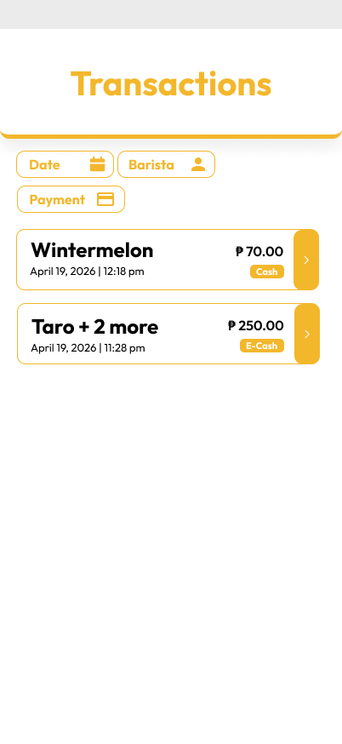Open Taro + 2 more transaction chevron

coord(307,334)
